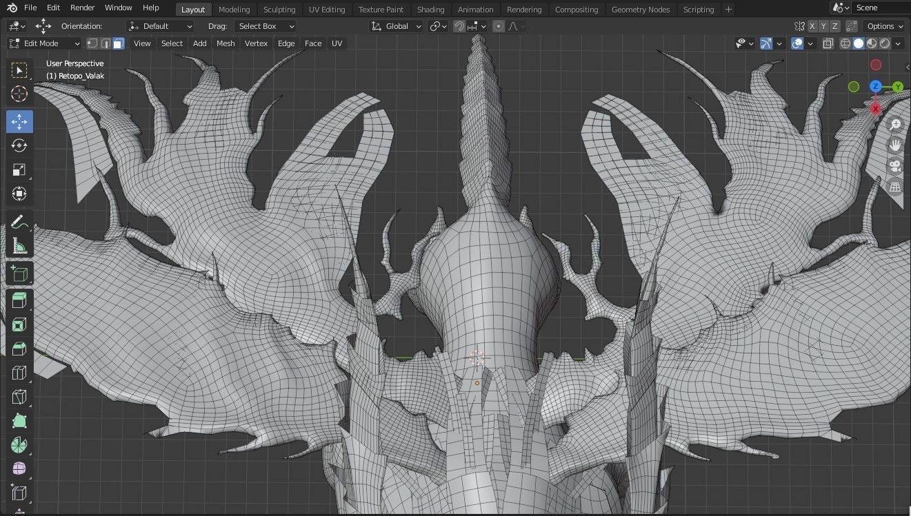This screenshot has height=516, width=911.
Task: Switch to solid shading mode
Action: [x=859, y=43]
